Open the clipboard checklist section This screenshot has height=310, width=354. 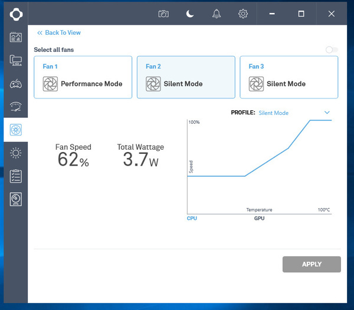click(16, 176)
